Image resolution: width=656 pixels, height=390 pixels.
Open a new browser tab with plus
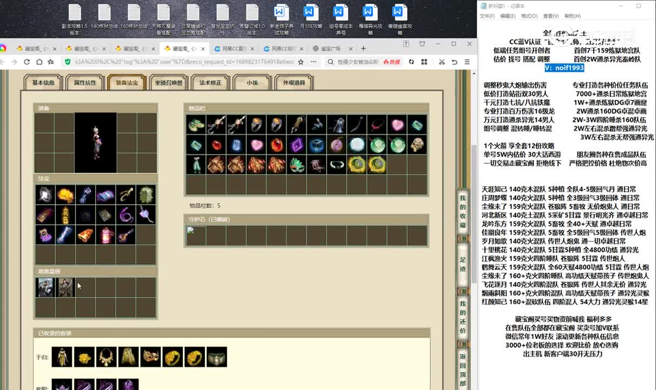[x=363, y=48]
